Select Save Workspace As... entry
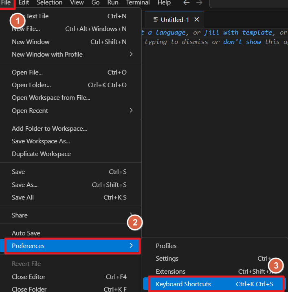288x292 pixels. 70,141
